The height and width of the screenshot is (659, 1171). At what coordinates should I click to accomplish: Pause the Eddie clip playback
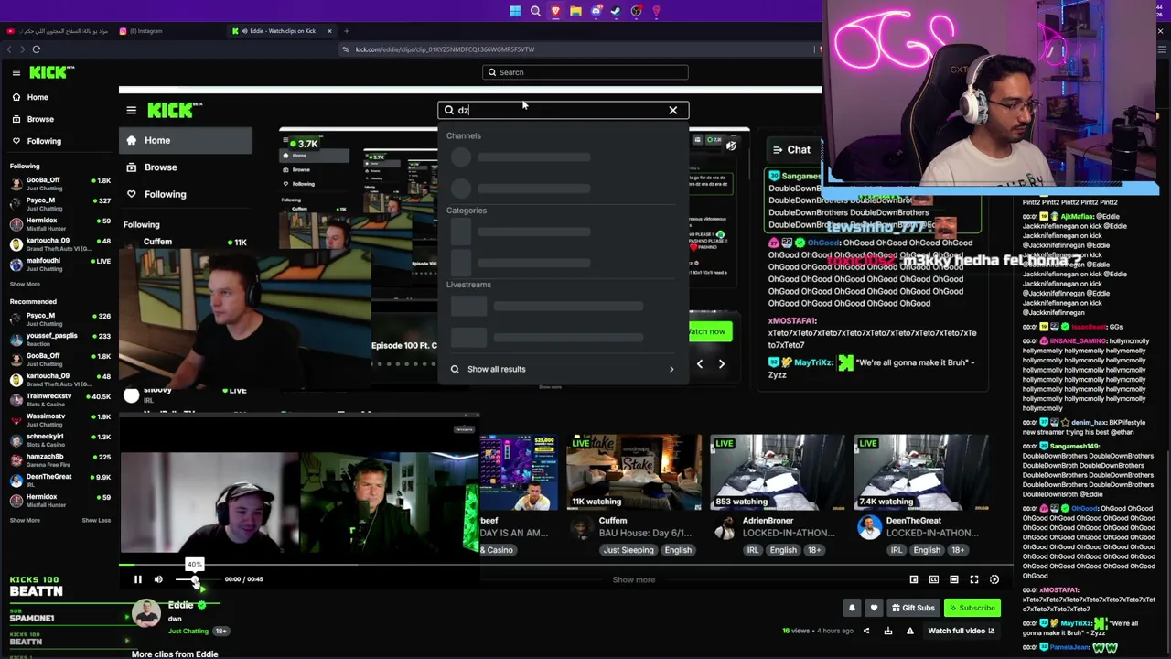(138, 579)
